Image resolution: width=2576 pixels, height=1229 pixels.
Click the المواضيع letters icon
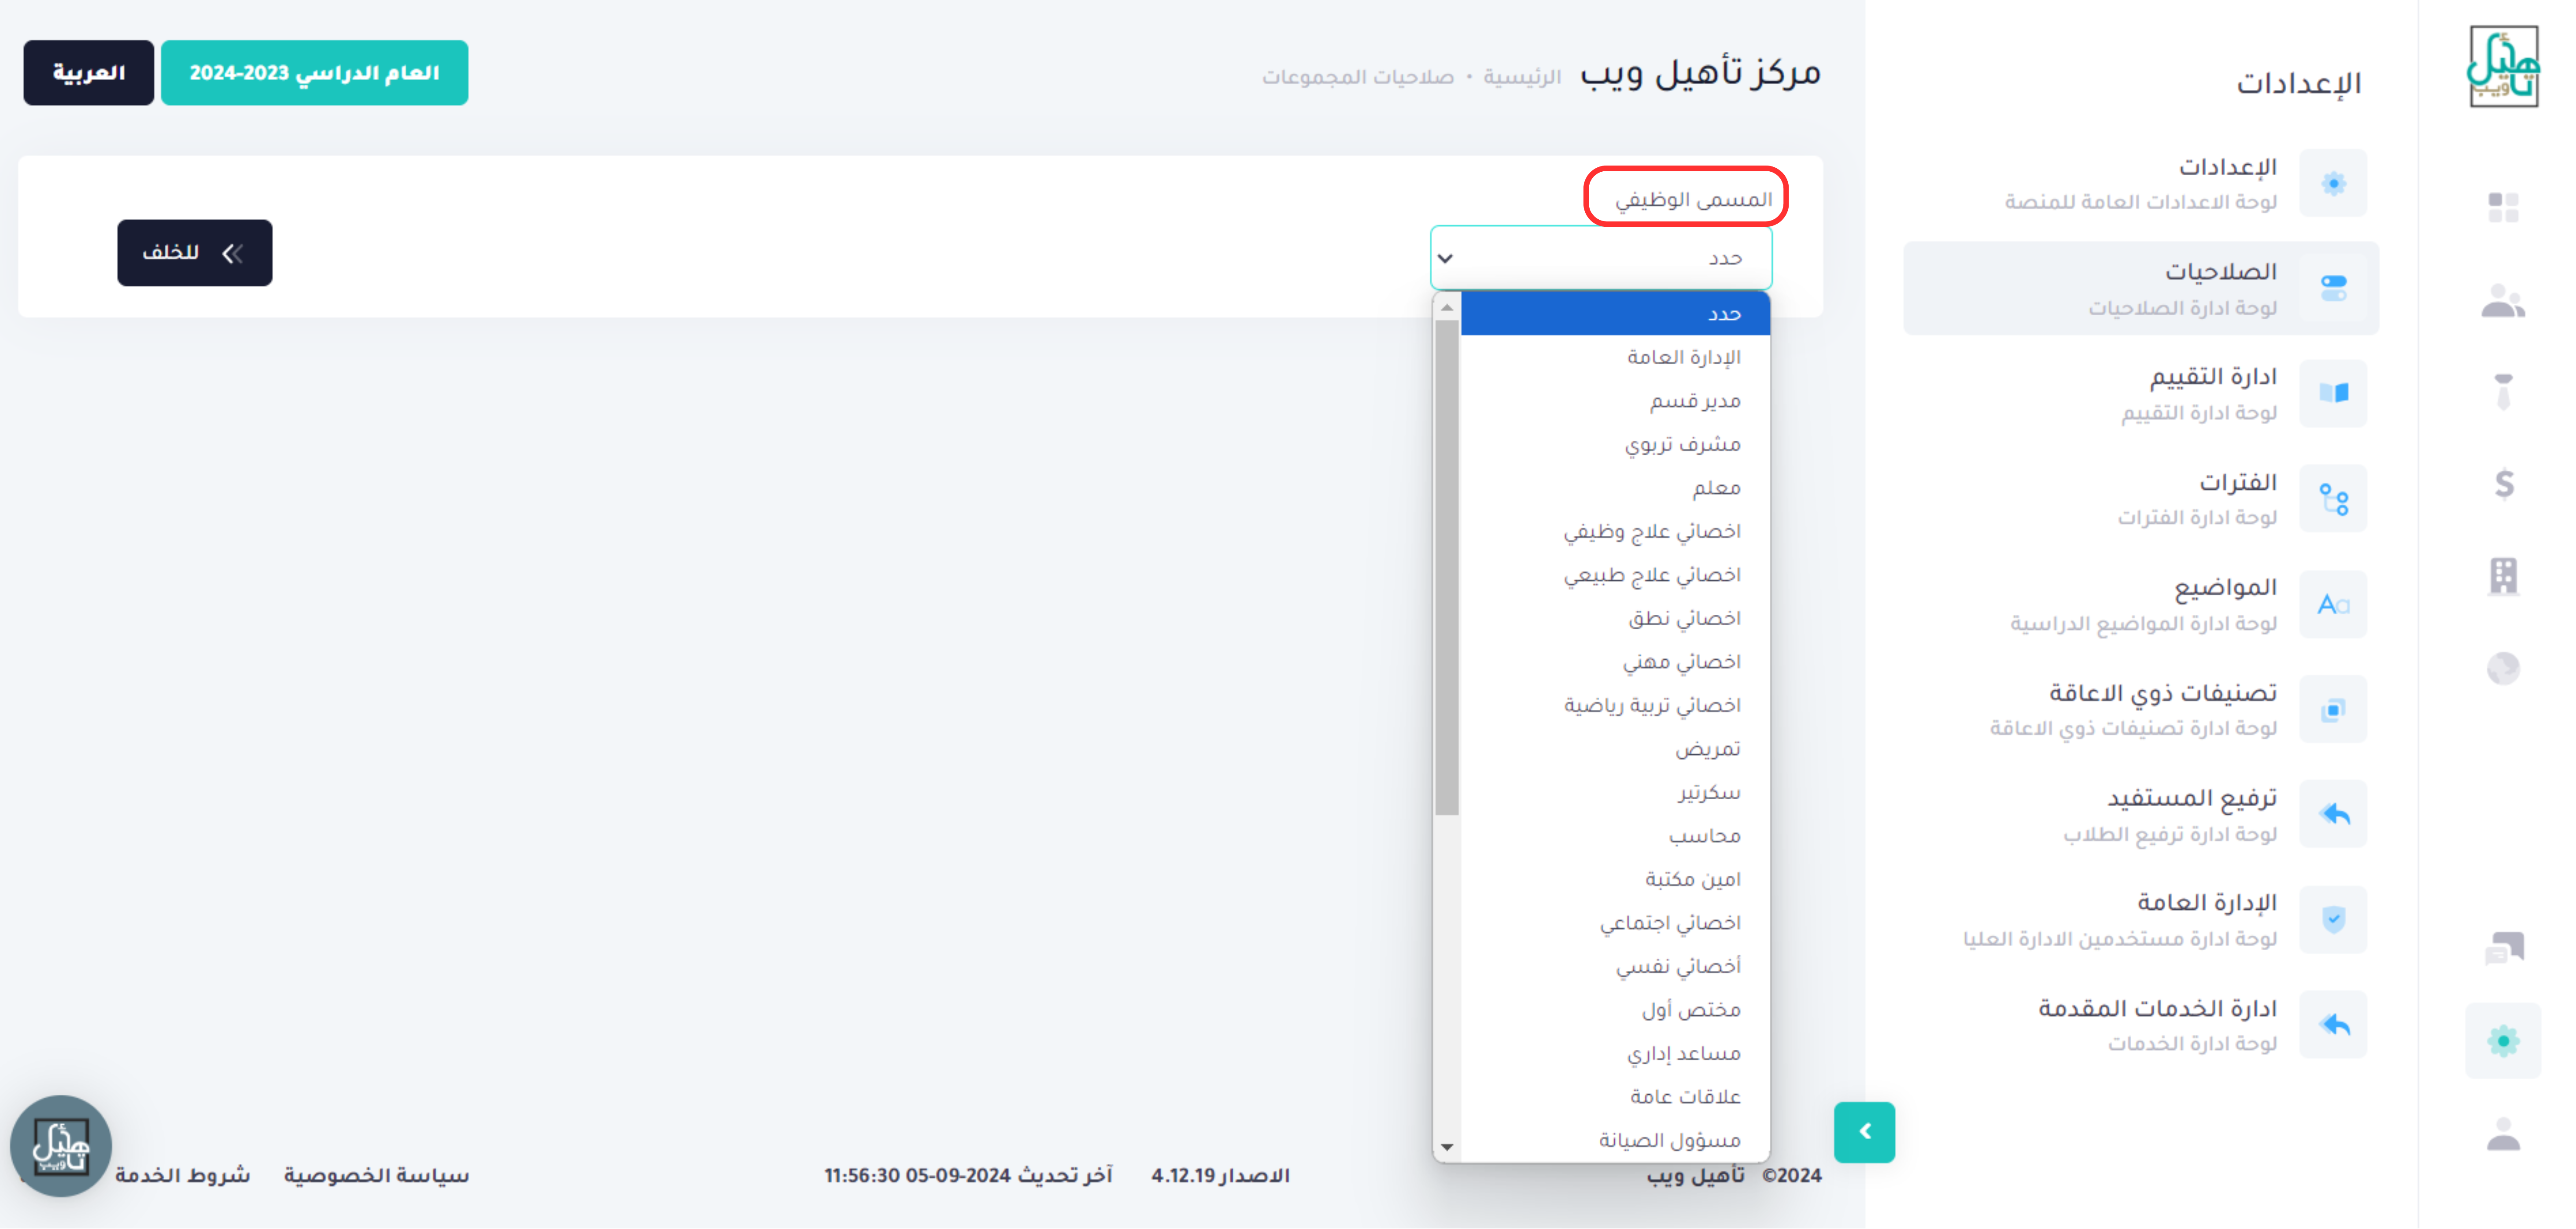tap(2333, 604)
